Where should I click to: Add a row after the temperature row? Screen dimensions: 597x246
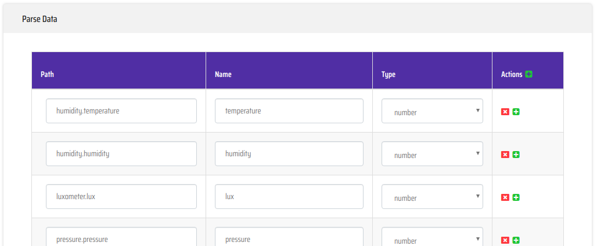pyautogui.click(x=516, y=112)
